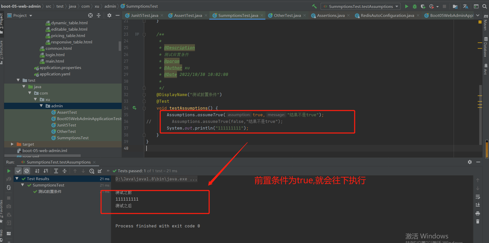
Task: Switch to the OtherTest.java tab
Action: click(287, 15)
